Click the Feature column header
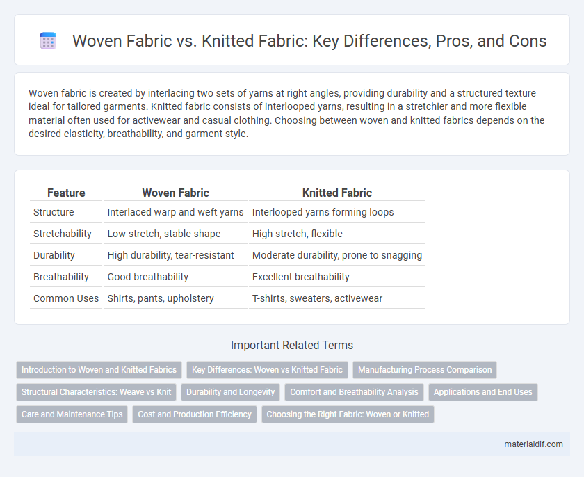The height and width of the screenshot is (477, 584). (66, 193)
